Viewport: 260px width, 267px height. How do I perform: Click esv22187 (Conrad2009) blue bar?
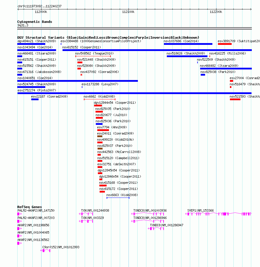click(35, 99)
